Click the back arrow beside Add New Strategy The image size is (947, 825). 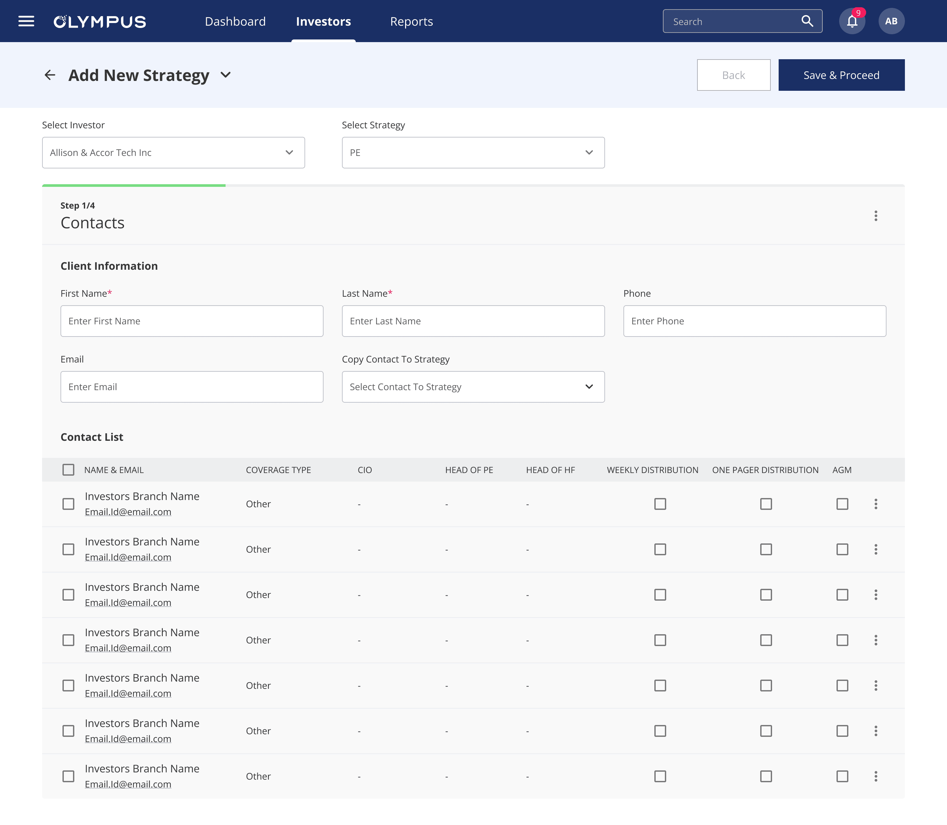pos(50,75)
